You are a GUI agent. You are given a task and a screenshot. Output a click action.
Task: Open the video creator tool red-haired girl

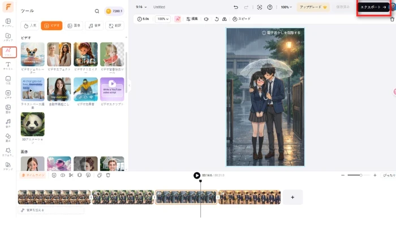tap(85, 54)
